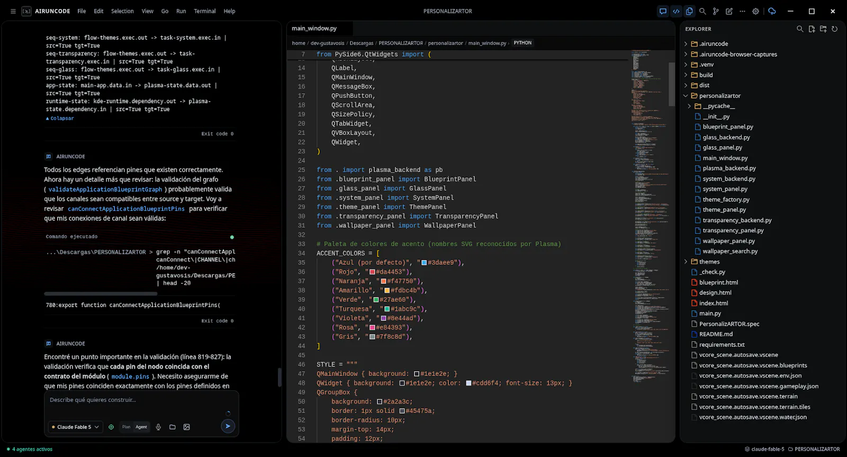Image resolution: width=847 pixels, height=457 pixels.
Task: Open source control branch icon
Action: pyautogui.click(x=716, y=11)
